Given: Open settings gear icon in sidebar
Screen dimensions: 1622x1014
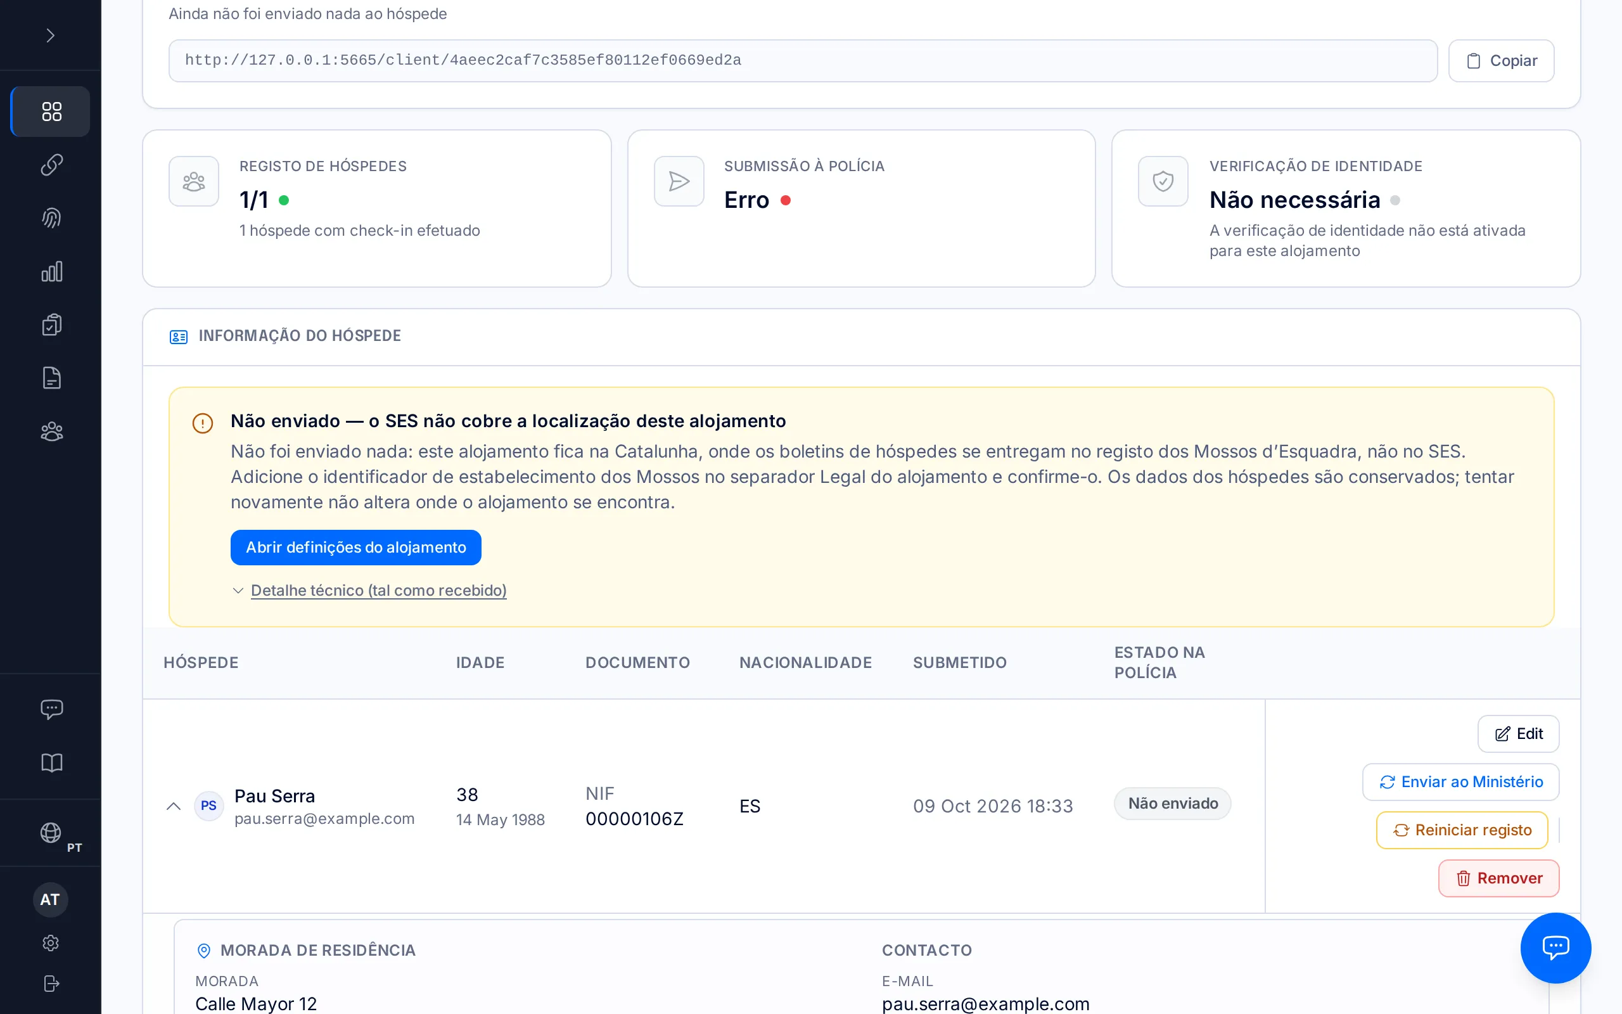Looking at the screenshot, I should coord(50,943).
